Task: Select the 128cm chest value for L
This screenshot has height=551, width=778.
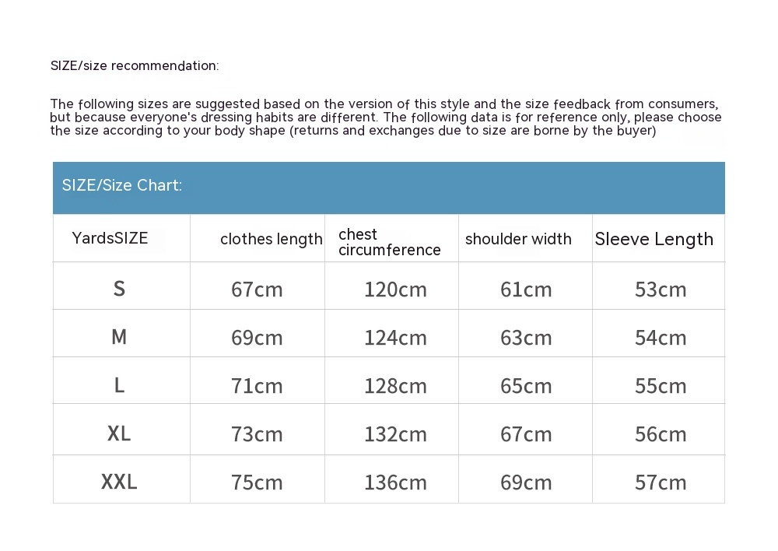Action: pos(395,386)
